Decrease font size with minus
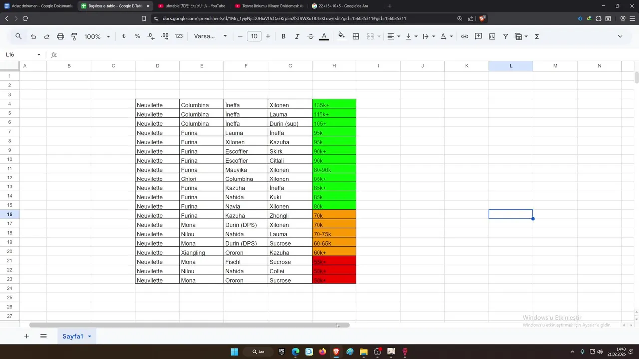639x359 pixels. coord(240,36)
